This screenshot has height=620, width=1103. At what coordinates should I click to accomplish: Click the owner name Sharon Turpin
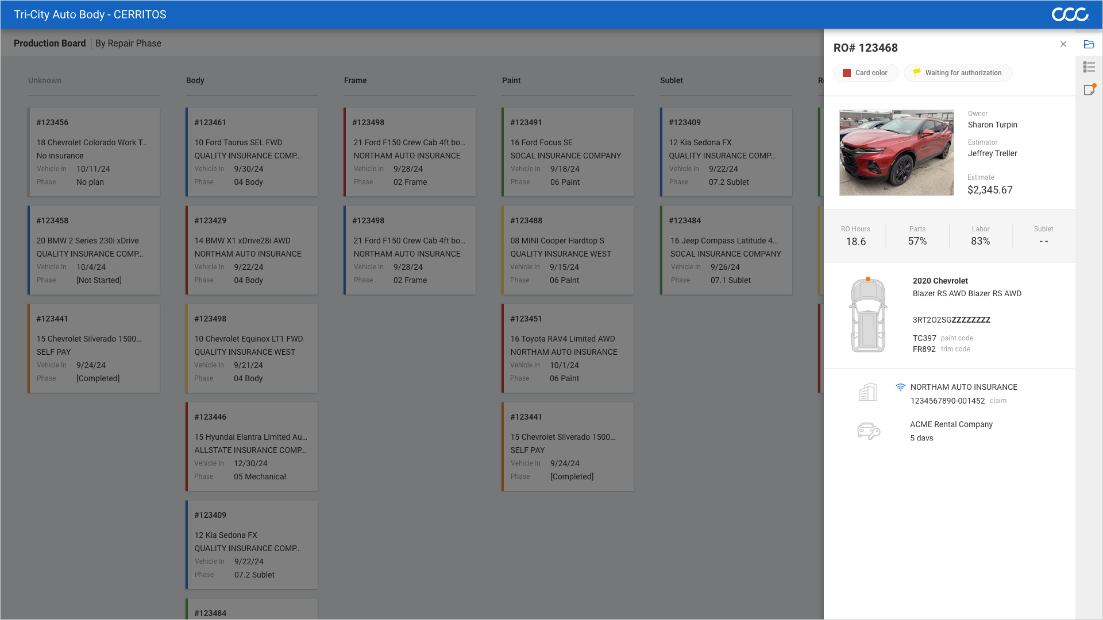[992, 125]
